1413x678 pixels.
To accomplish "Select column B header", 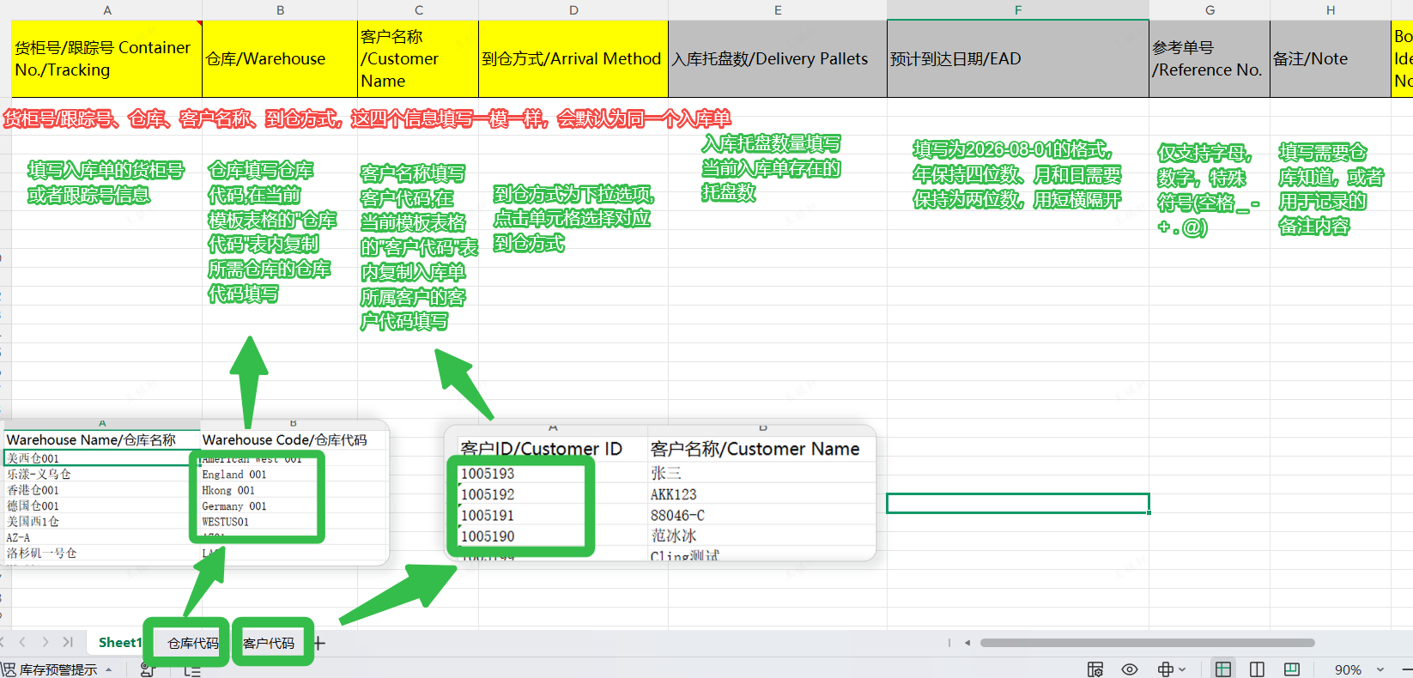I will [280, 10].
